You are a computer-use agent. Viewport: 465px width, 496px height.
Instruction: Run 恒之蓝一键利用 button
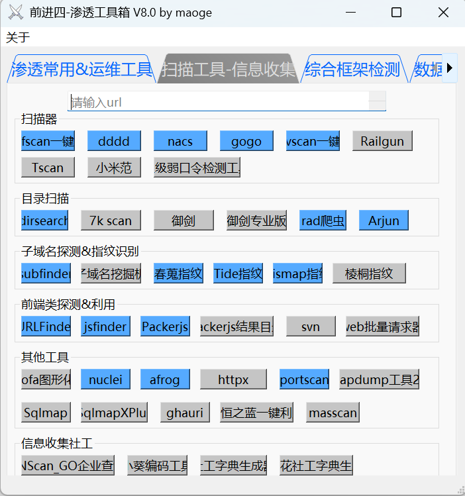tap(256, 412)
